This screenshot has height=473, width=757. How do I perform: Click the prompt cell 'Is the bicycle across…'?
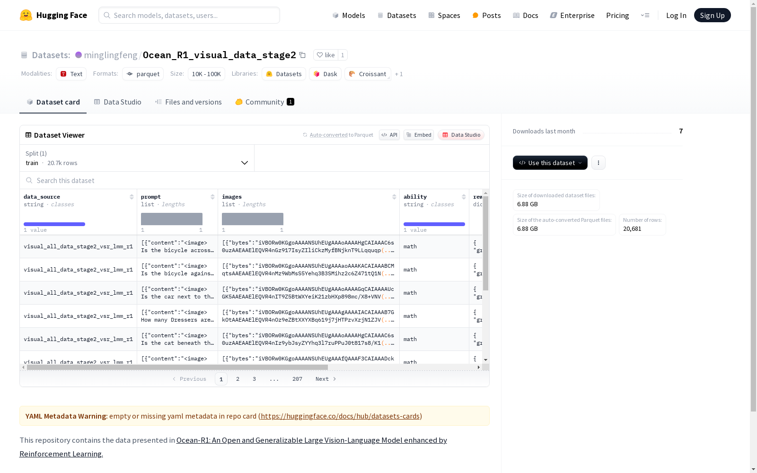point(177,246)
